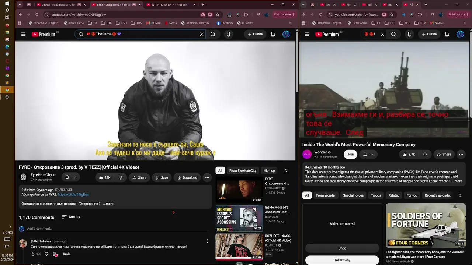Expand the FYRE video description with ...more

pos(108,204)
